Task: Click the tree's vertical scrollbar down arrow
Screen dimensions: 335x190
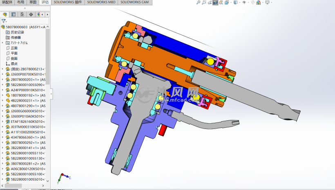Action: tap(48, 180)
